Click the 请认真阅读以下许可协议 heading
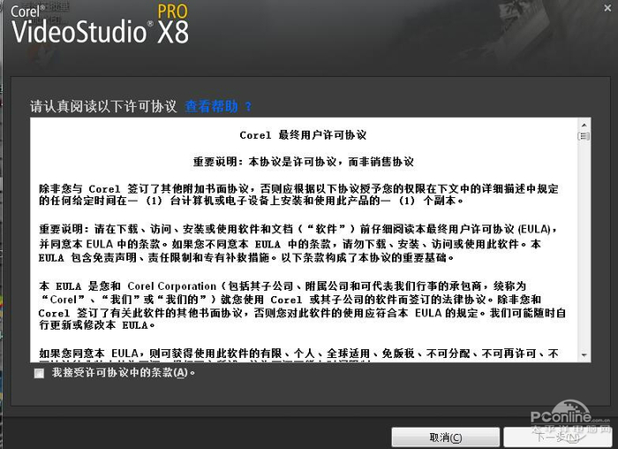Image resolution: width=618 pixels, height=449 pixels. (103, 107)
